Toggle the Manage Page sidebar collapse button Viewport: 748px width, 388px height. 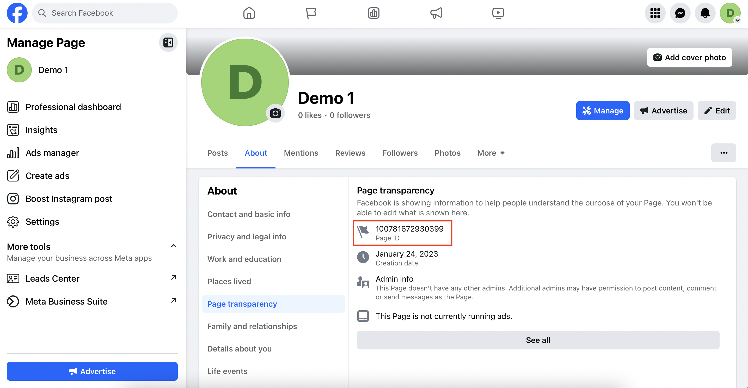click(x=168, y=43)
